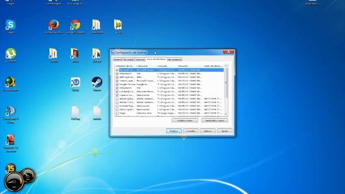This screenshot has height=194, width=345.
Task: Click the Aplicar button
Action: pyautogui.click(x=208, y=131)
